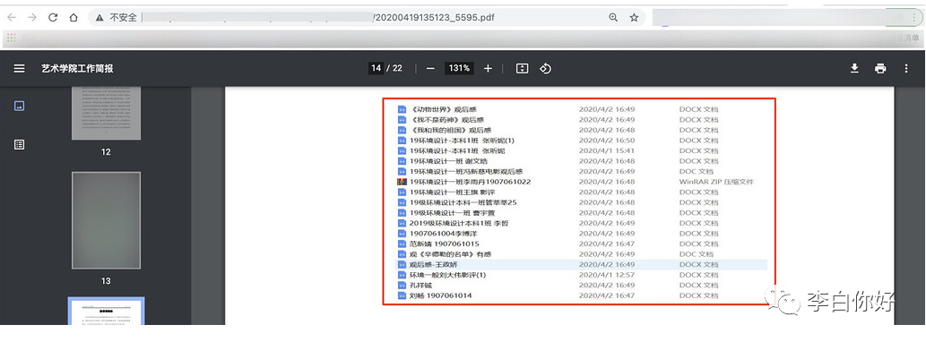Click the file icon beside 孔祥铖
Viewport: 926px width, 342px height.
(402, 286)
